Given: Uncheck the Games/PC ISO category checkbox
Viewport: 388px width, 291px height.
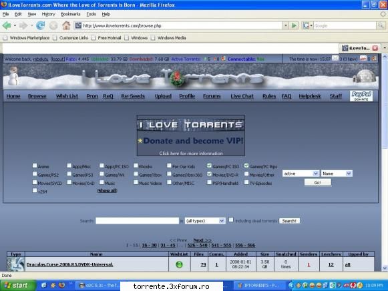Looking at the screenshot, I should click(209, 166).
